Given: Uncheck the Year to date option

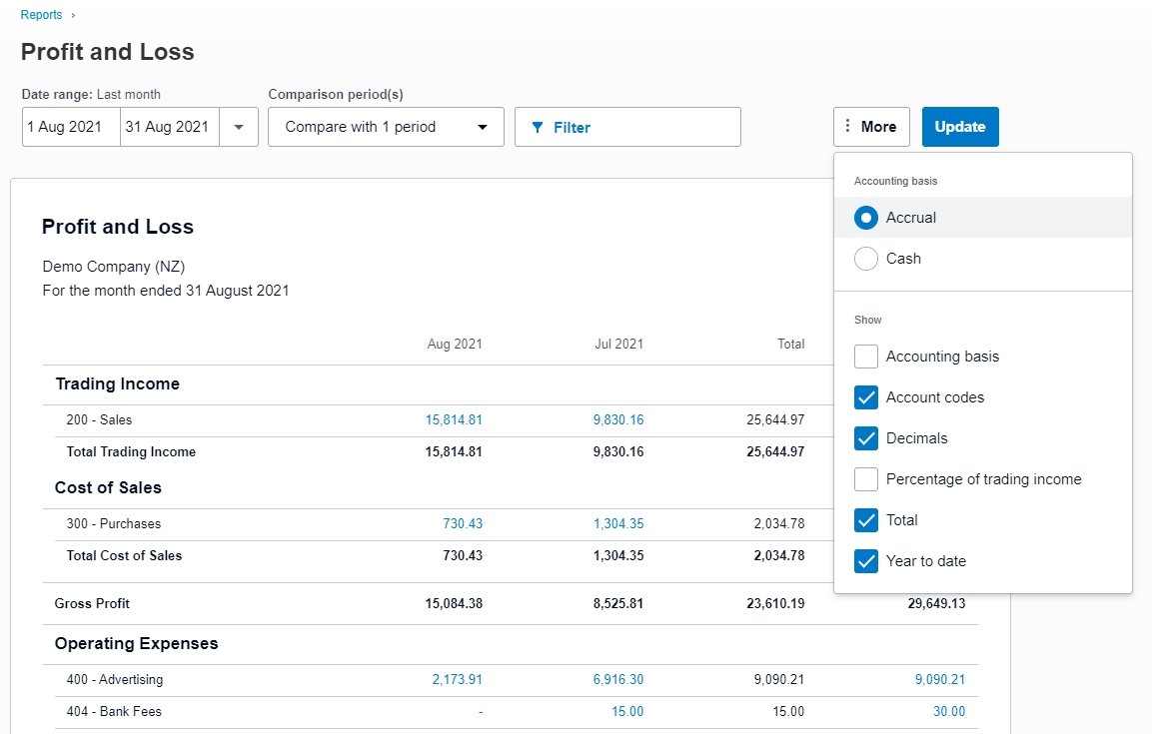Looking at the screenshot, I should (x=865, y=561).
